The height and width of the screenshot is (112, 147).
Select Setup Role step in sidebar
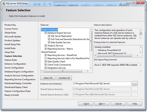9,52
